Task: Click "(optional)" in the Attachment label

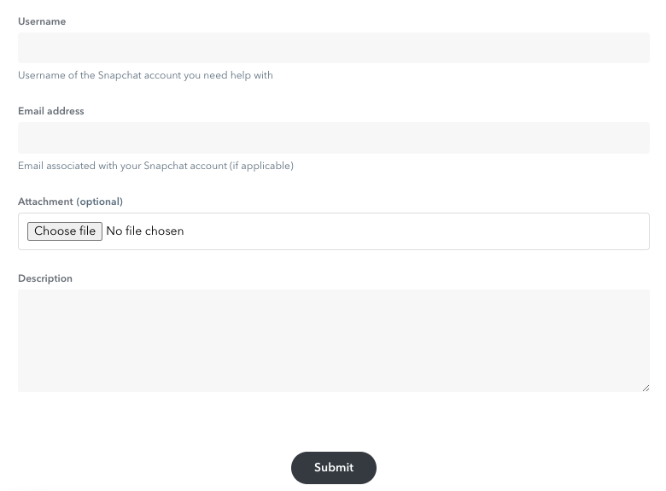Action: click(100, 202)
